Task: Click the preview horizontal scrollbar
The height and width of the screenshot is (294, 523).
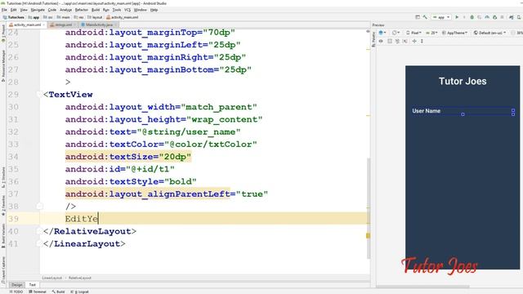Action: click(x=423, y=287)
